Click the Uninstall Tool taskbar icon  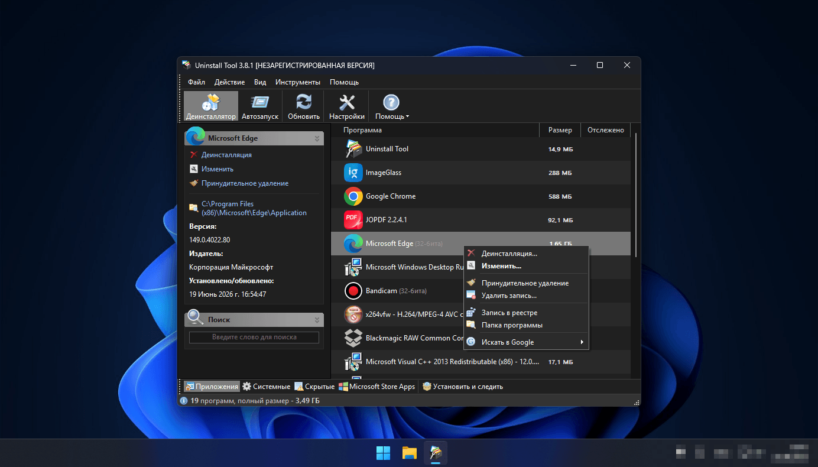pyautogui.click(x=436, y=453)
